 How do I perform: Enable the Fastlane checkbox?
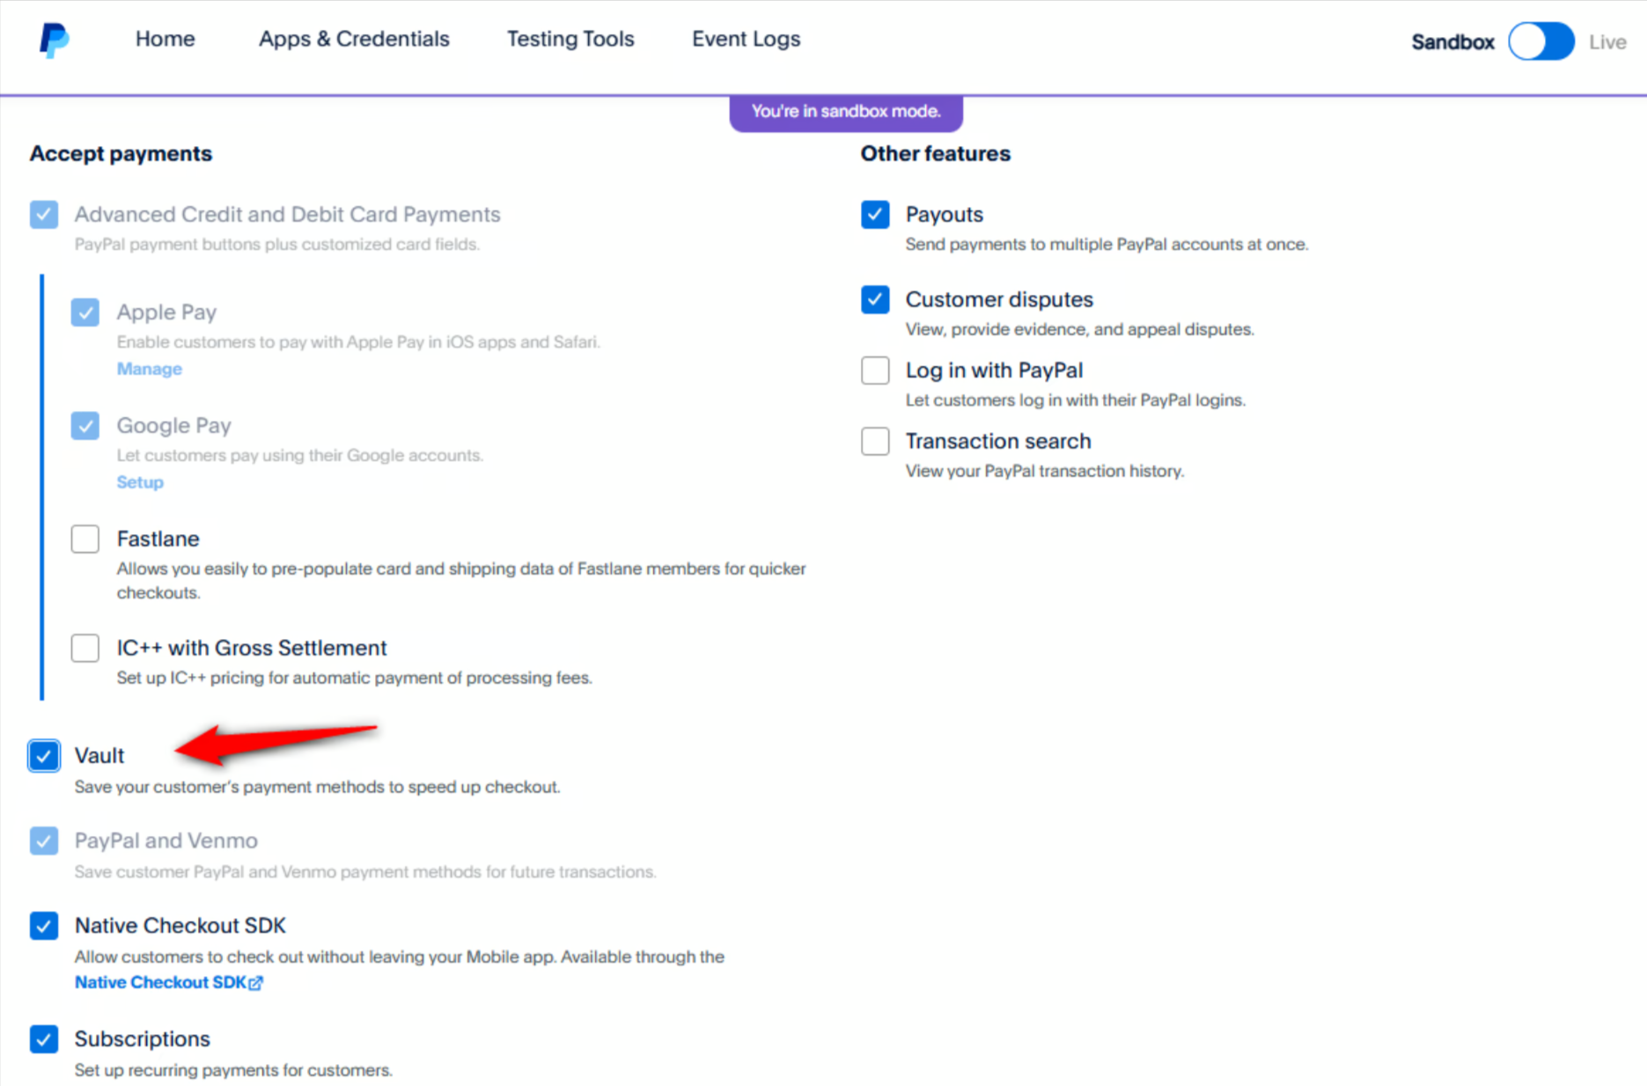tap(85, 539)
